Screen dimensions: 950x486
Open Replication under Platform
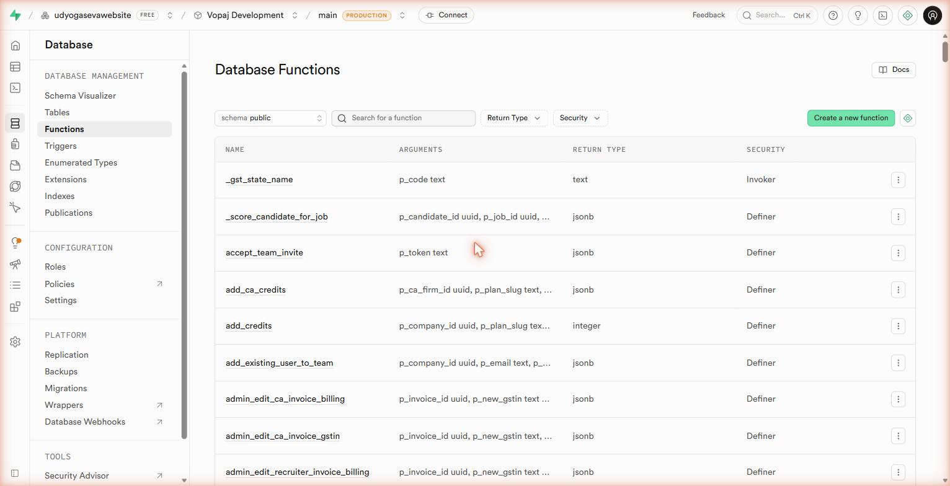pyautogui.click(x=66, y=355)
